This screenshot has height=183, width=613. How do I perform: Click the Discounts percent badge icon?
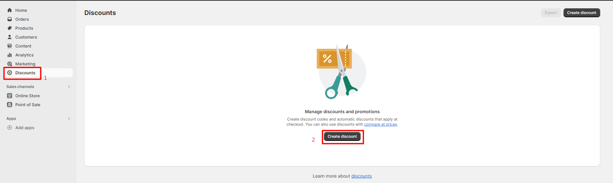coord(10,73)
